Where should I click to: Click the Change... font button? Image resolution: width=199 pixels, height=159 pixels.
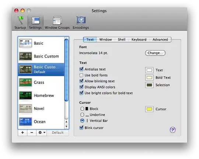click(155, 53)
